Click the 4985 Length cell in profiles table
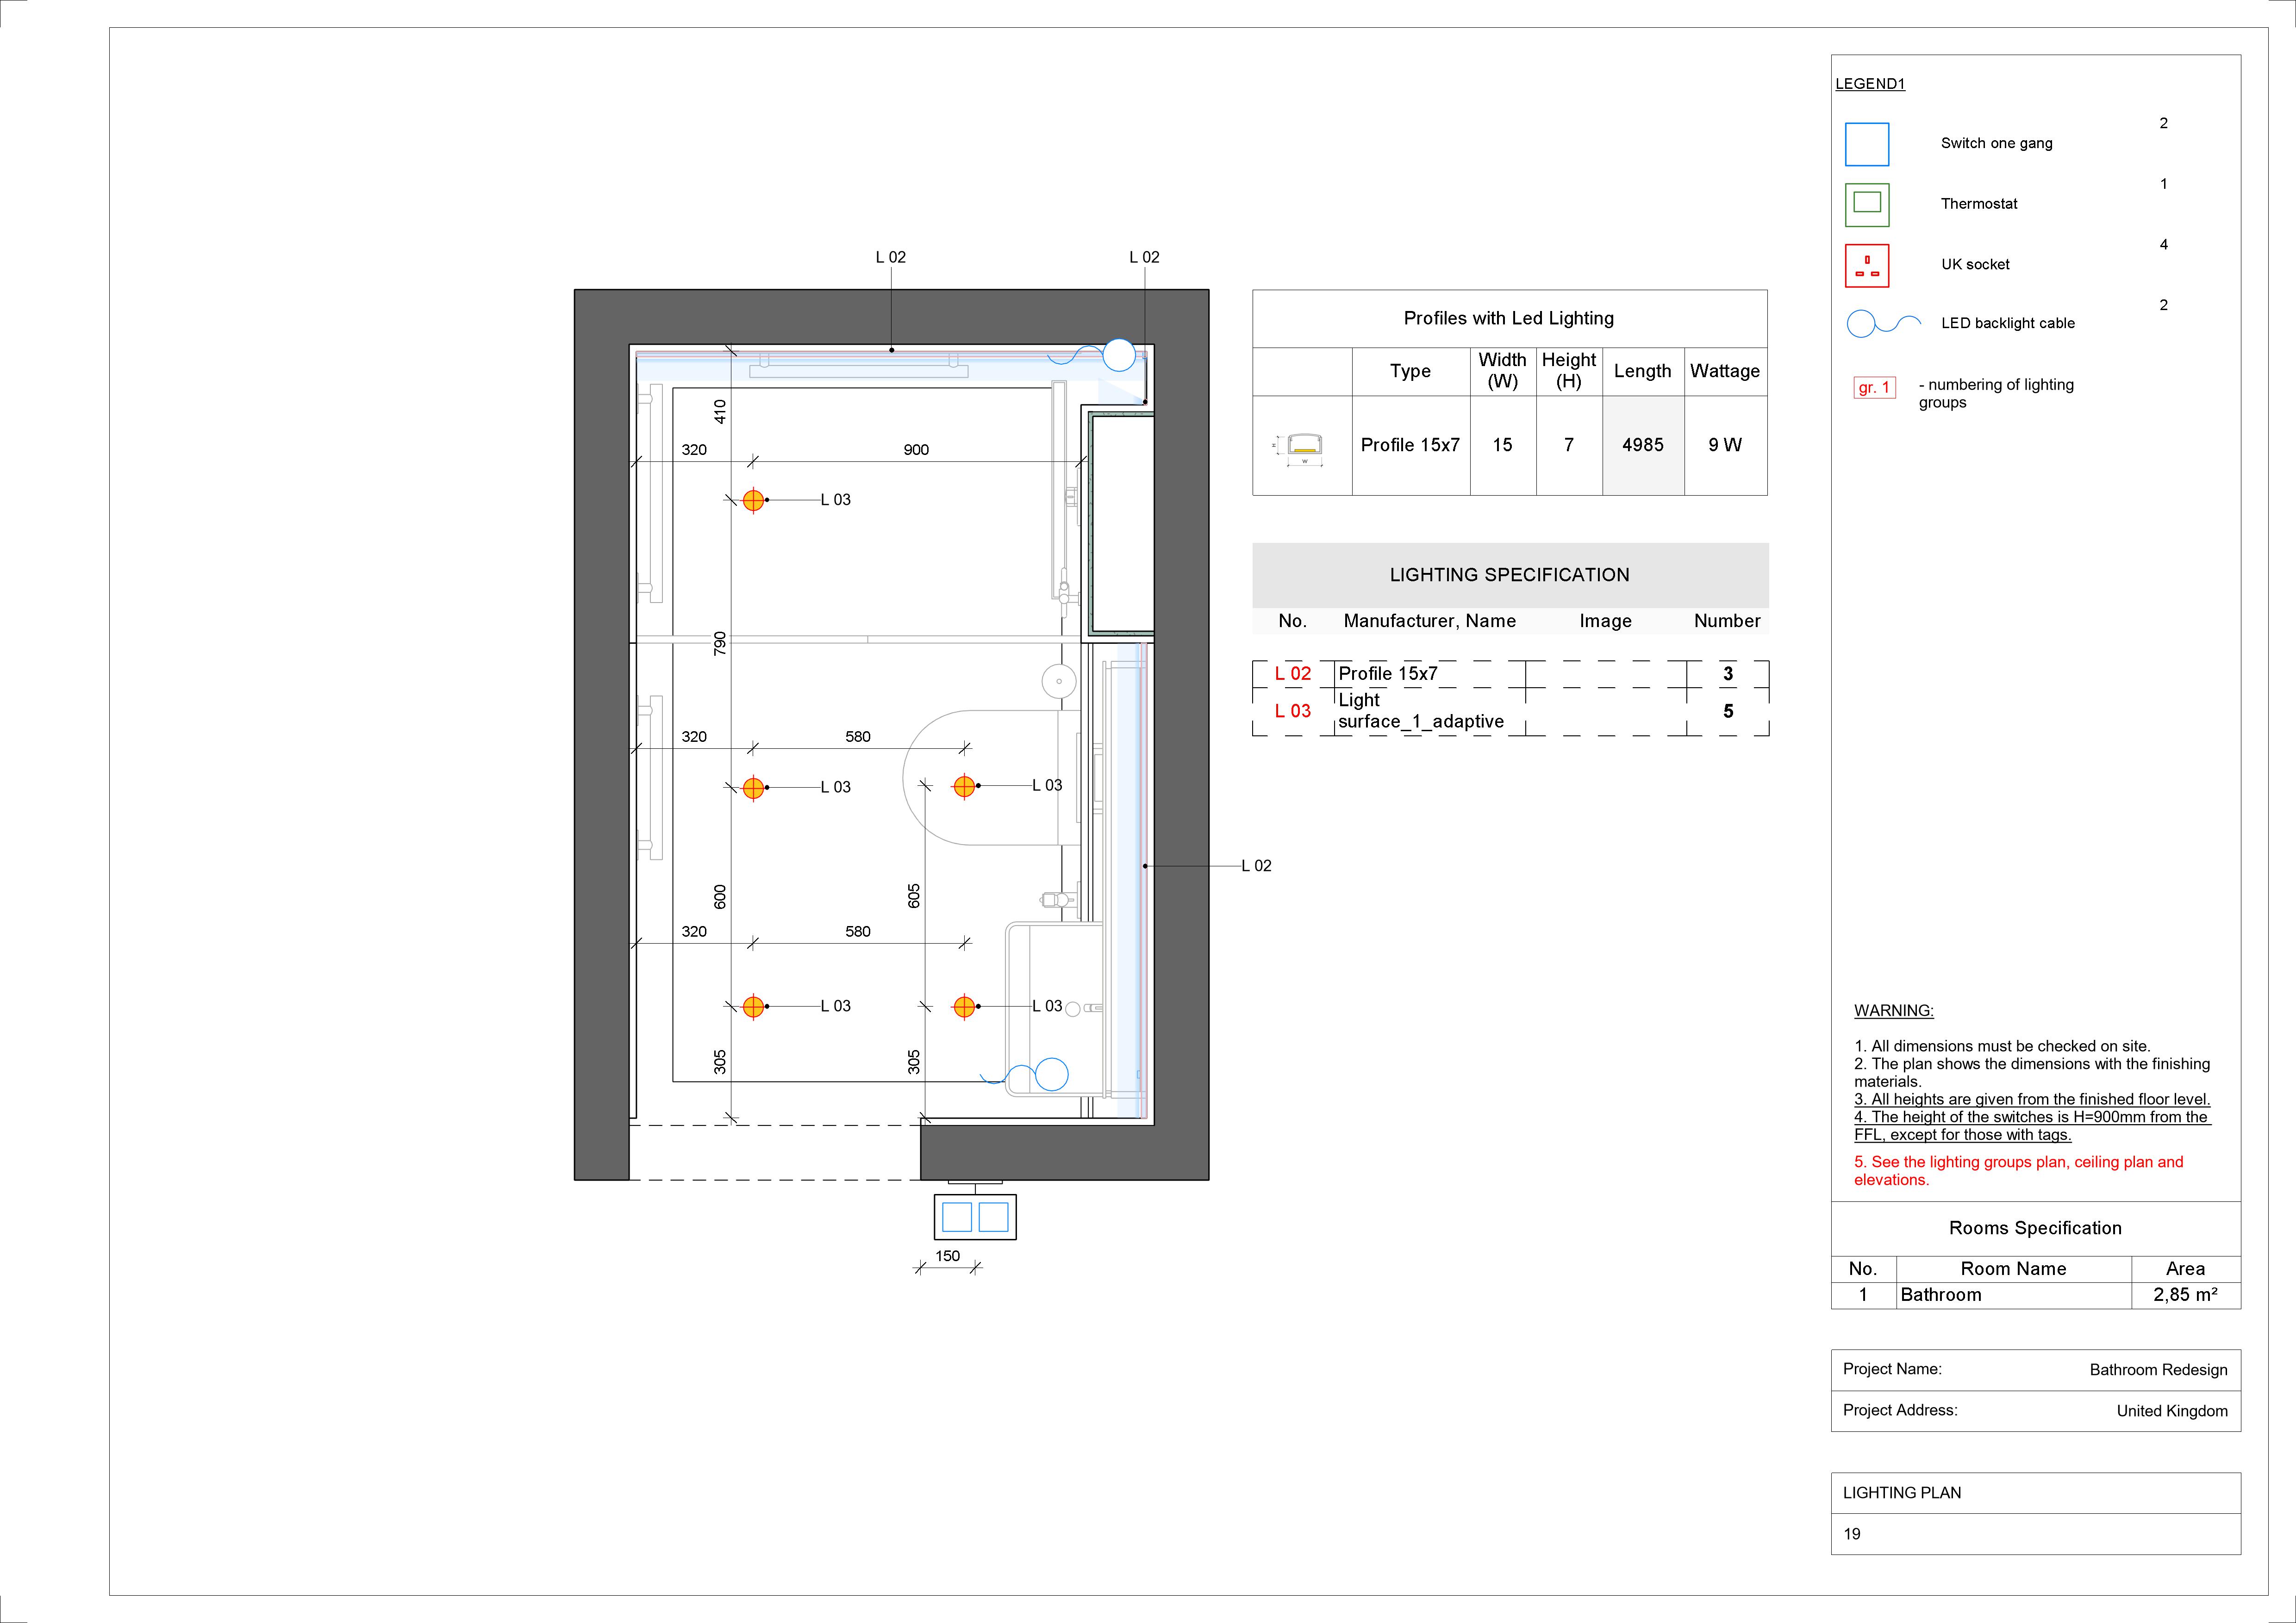The image size is (2296, 1623). click(x=1643, y=445)
